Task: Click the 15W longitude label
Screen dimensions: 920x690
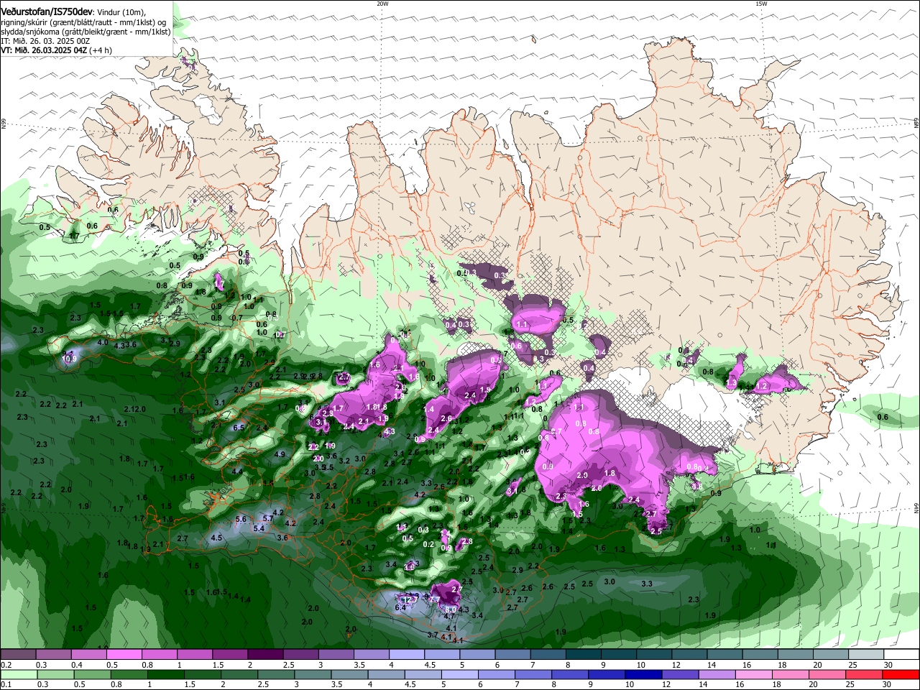Action: click(x=761, y=4)
